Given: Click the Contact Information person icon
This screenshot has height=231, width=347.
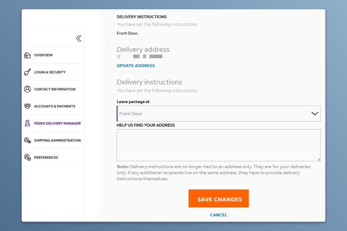Looking at the screenshot, I should [27, 89].
